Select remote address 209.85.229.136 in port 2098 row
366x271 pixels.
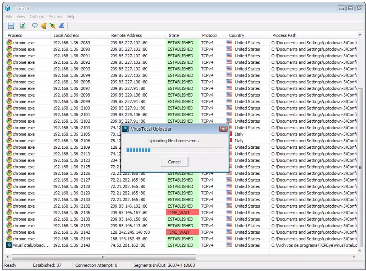coord(129,95)
